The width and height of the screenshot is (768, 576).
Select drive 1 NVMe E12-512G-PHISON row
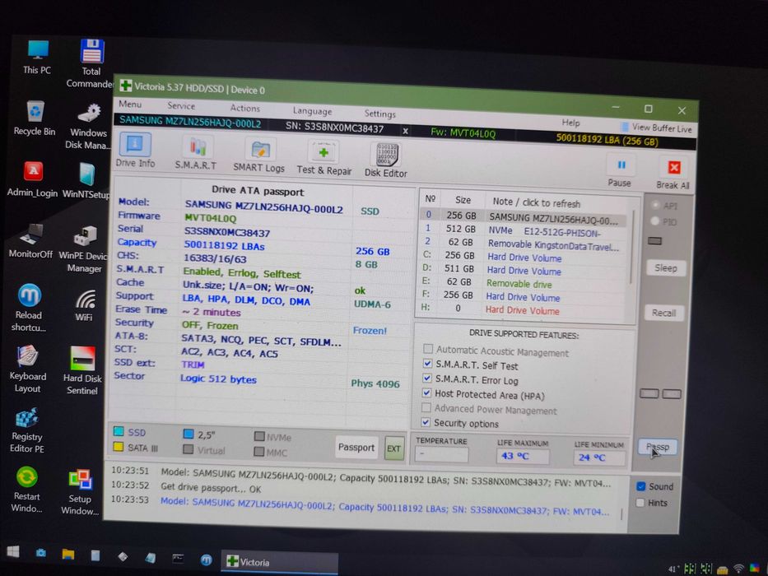click(523, 230)
